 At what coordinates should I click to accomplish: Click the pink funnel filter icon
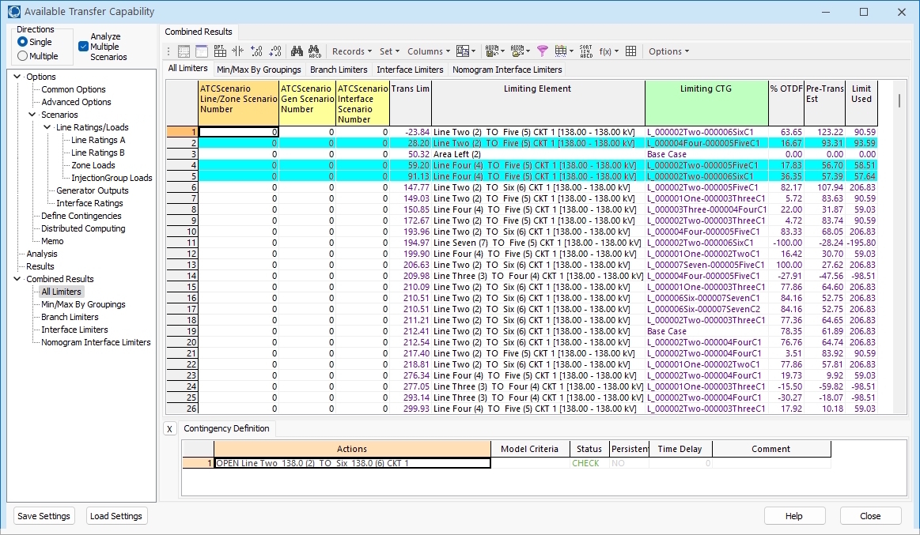click(542, 51)
